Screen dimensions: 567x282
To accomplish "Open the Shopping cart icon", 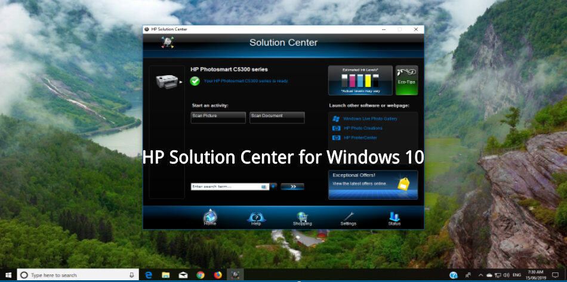I will coord(303,218).
